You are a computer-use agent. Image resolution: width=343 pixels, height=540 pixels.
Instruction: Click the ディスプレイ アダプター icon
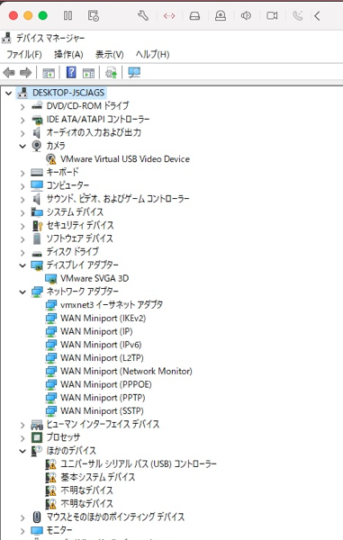[x=37, y=265]
